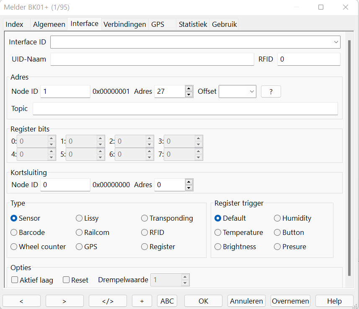Open the Offset dropdown list
The width and height of the screenshot is (359, 309).
[x=252, y=92]
